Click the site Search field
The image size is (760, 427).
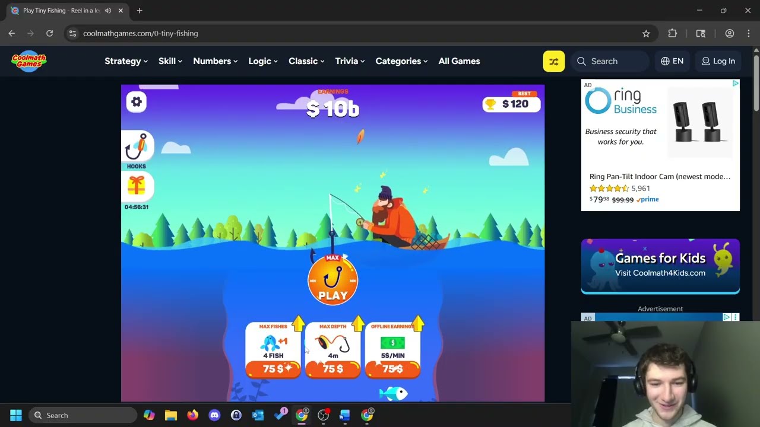[x=610, y=61]
